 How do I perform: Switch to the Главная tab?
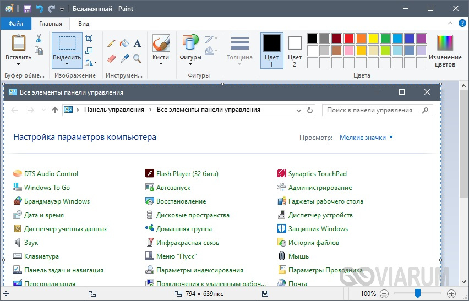51,24
